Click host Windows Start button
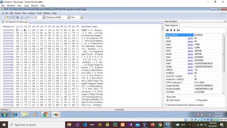This screenshot has height=128, width=227. tap(4, 125)
